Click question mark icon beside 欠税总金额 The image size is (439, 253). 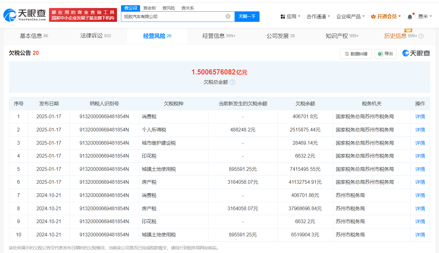pyautogui.click(x=232, y=82)
